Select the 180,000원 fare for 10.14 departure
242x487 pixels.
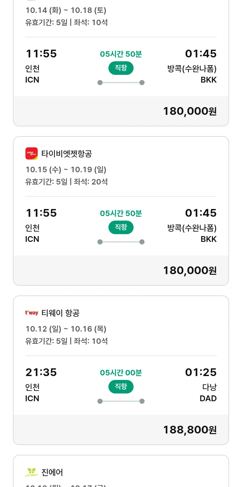click(x=190, y=111)
